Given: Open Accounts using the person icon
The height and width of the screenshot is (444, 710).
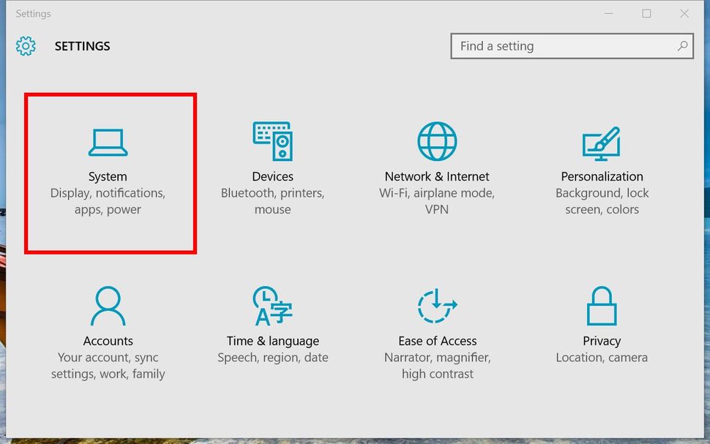Looking at the screenshot, I should click(x=108, y=304).
